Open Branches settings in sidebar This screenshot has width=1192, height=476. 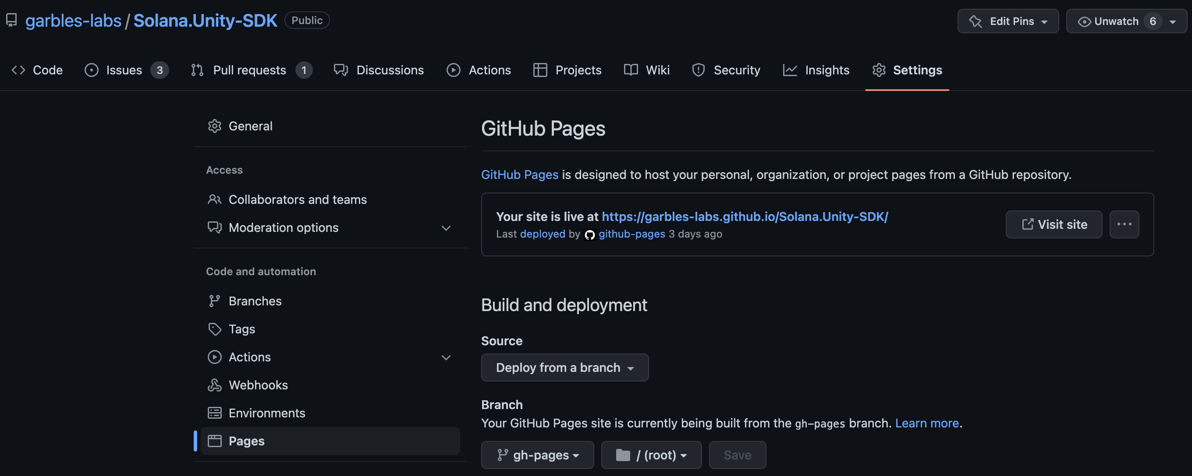click(330, 301)
